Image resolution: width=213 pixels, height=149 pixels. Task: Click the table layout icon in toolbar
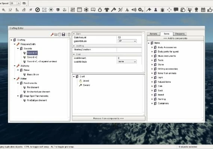click(x=80, y=10)
